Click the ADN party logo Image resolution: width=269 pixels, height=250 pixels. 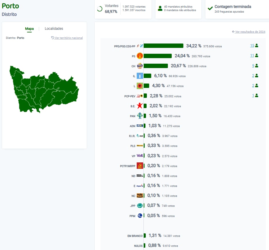pyautogui.click(x=140, y=126)
